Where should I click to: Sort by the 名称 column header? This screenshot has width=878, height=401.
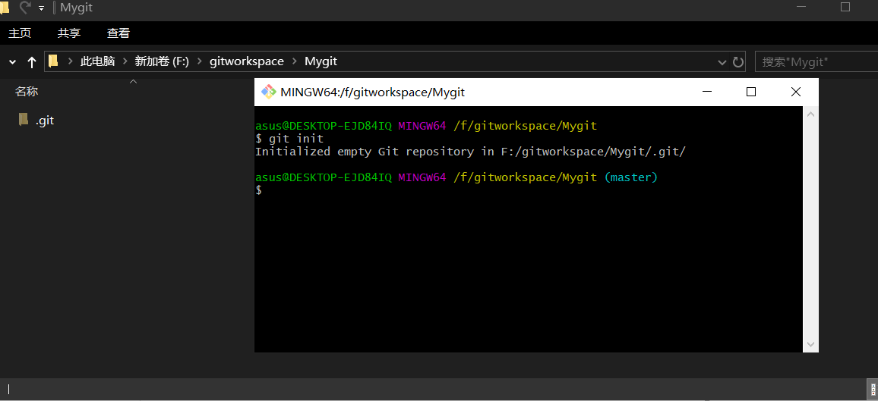click(x=27, y=92)
